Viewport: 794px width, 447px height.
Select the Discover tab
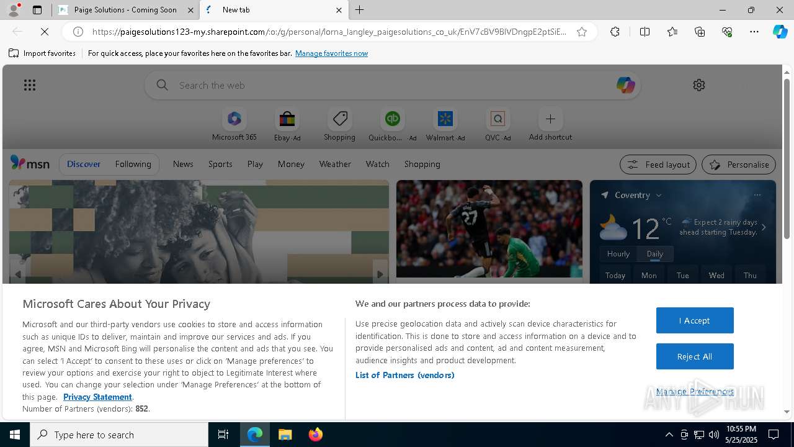pos(84,164)
